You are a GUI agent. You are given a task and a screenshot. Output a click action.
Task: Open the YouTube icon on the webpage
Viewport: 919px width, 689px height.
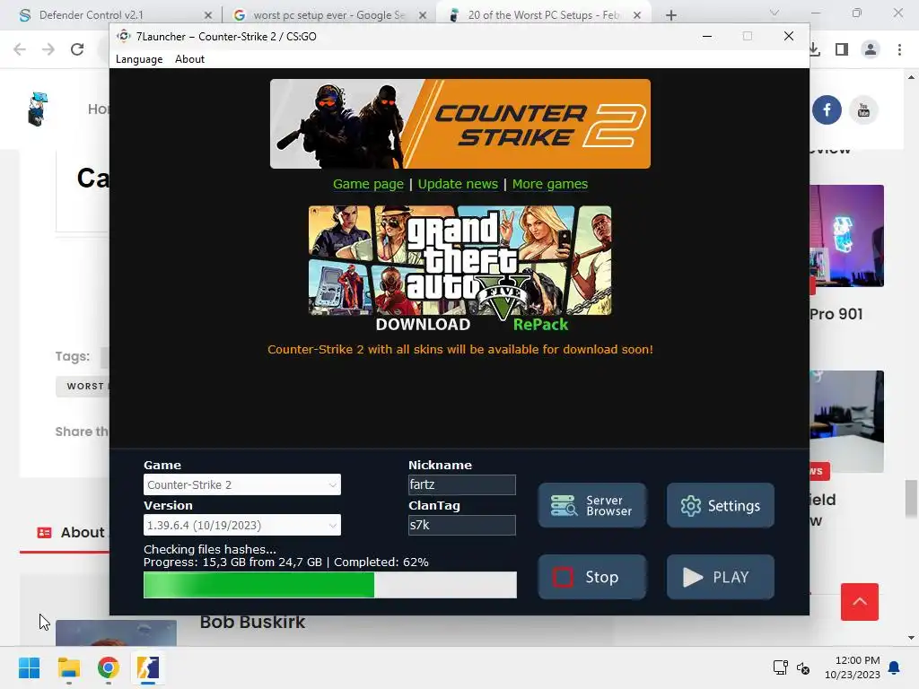(863, 109)
